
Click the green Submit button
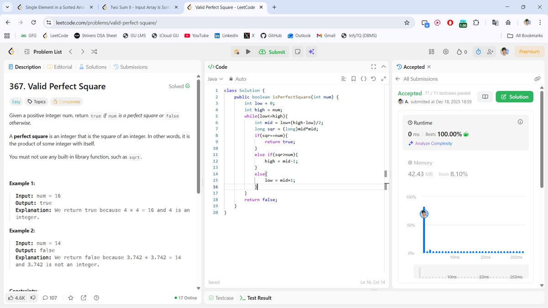(x=272, y=52)
